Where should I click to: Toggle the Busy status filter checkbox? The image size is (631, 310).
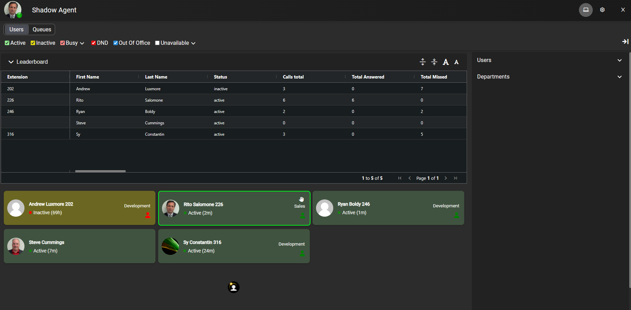(62, 43)
